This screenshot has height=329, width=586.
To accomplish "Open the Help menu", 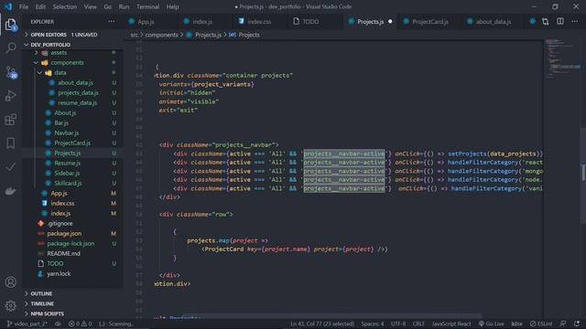I will click(173, 6).
